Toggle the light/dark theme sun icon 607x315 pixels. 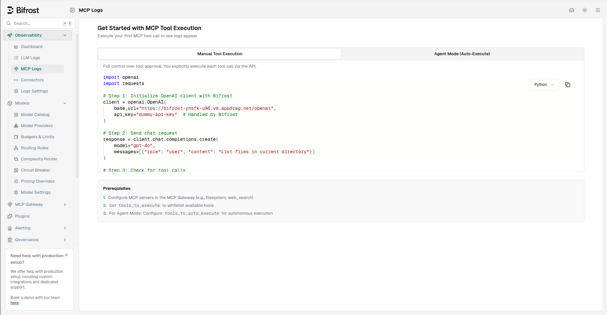coord(585,10)
